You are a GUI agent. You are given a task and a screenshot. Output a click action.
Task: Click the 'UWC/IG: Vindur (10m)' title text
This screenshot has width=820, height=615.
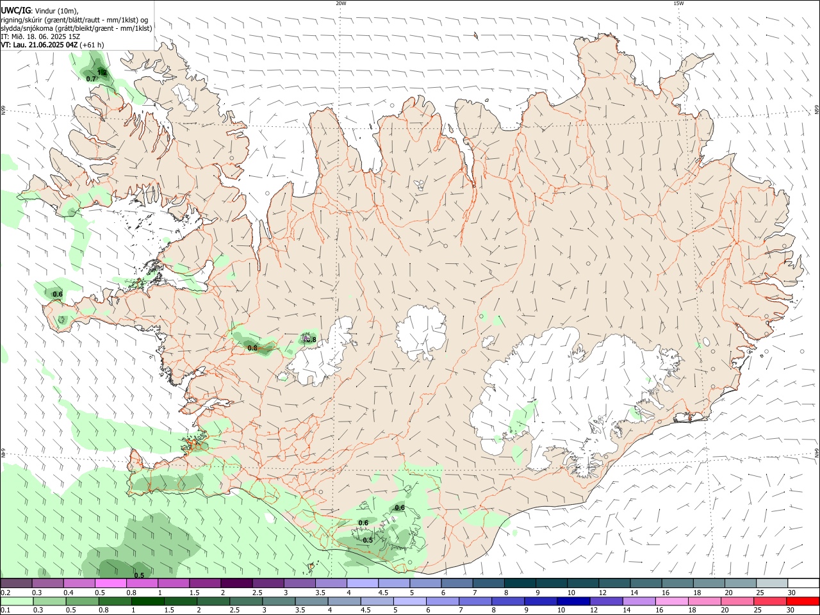(x=39, y=10)
